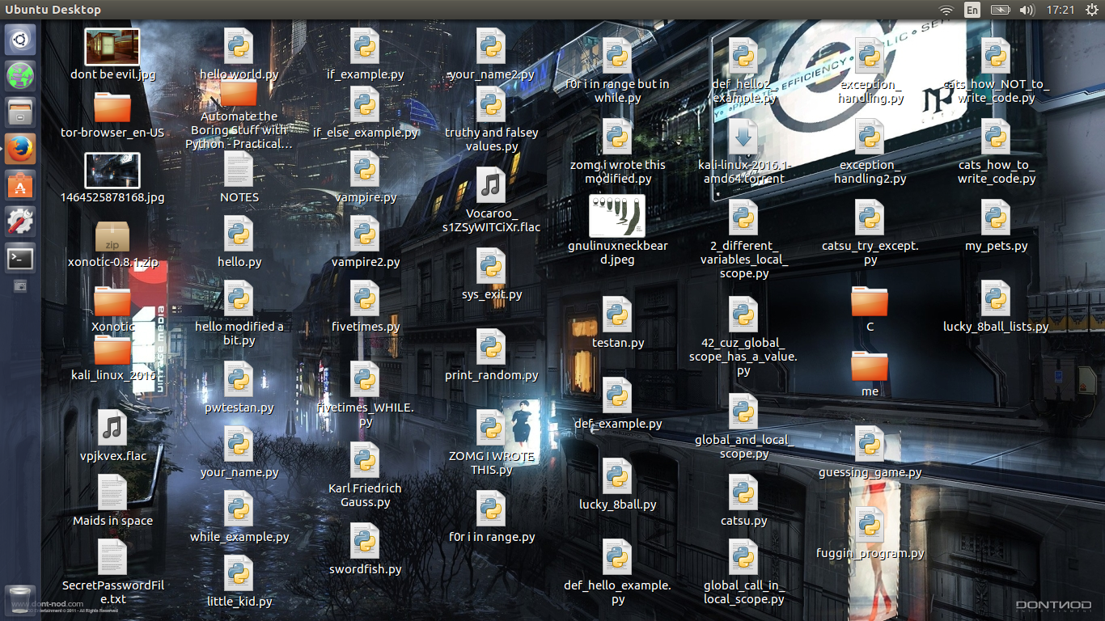Open the sound volume indicator menu

click(x=1027, y=10)
